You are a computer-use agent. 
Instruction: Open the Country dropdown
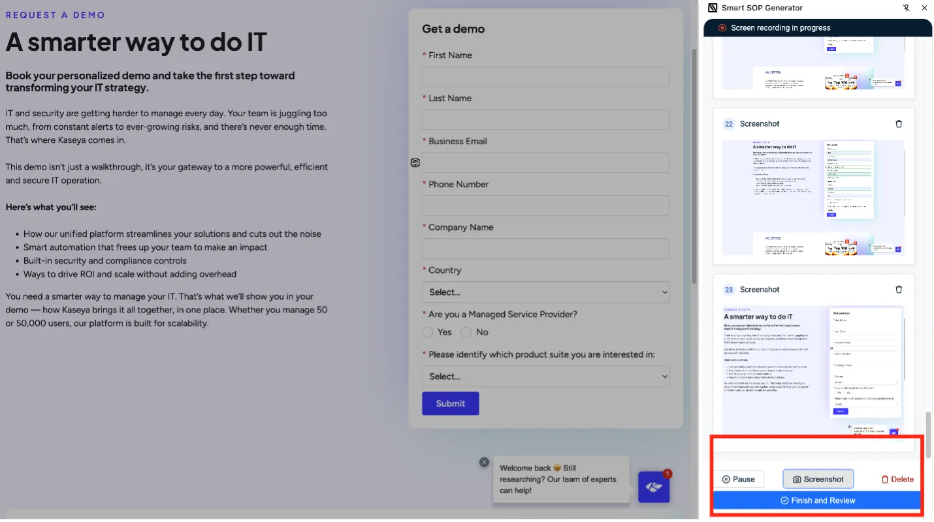(x=545, y=292)
